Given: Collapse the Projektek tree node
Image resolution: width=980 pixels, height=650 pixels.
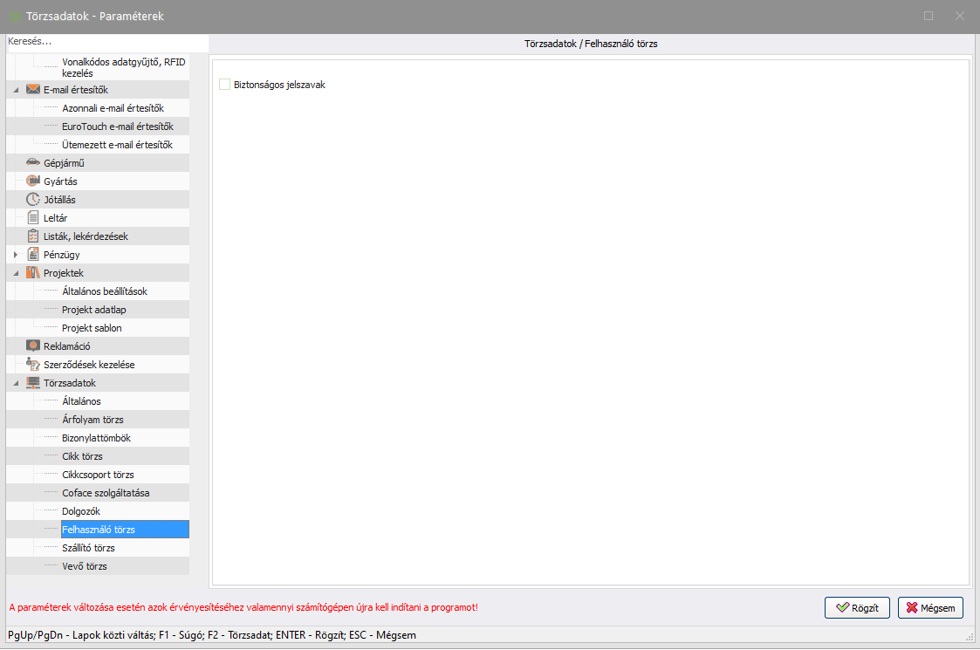Looking at the screenshot, I should (16, 273).
